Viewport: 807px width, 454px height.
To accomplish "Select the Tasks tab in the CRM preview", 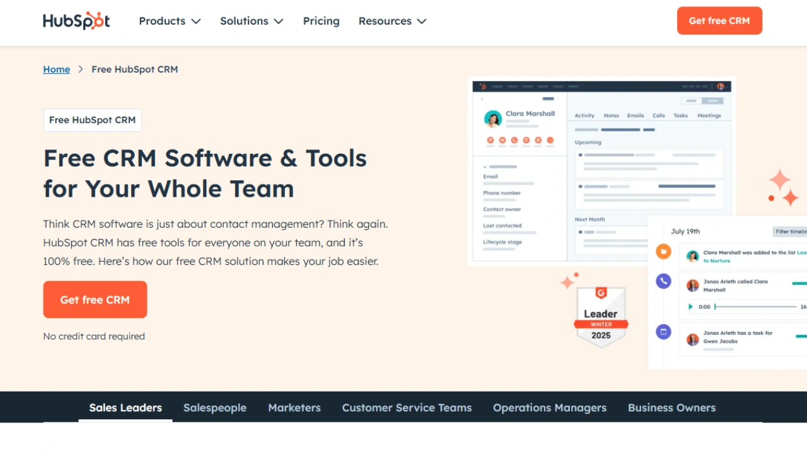I will pos(681,115).
